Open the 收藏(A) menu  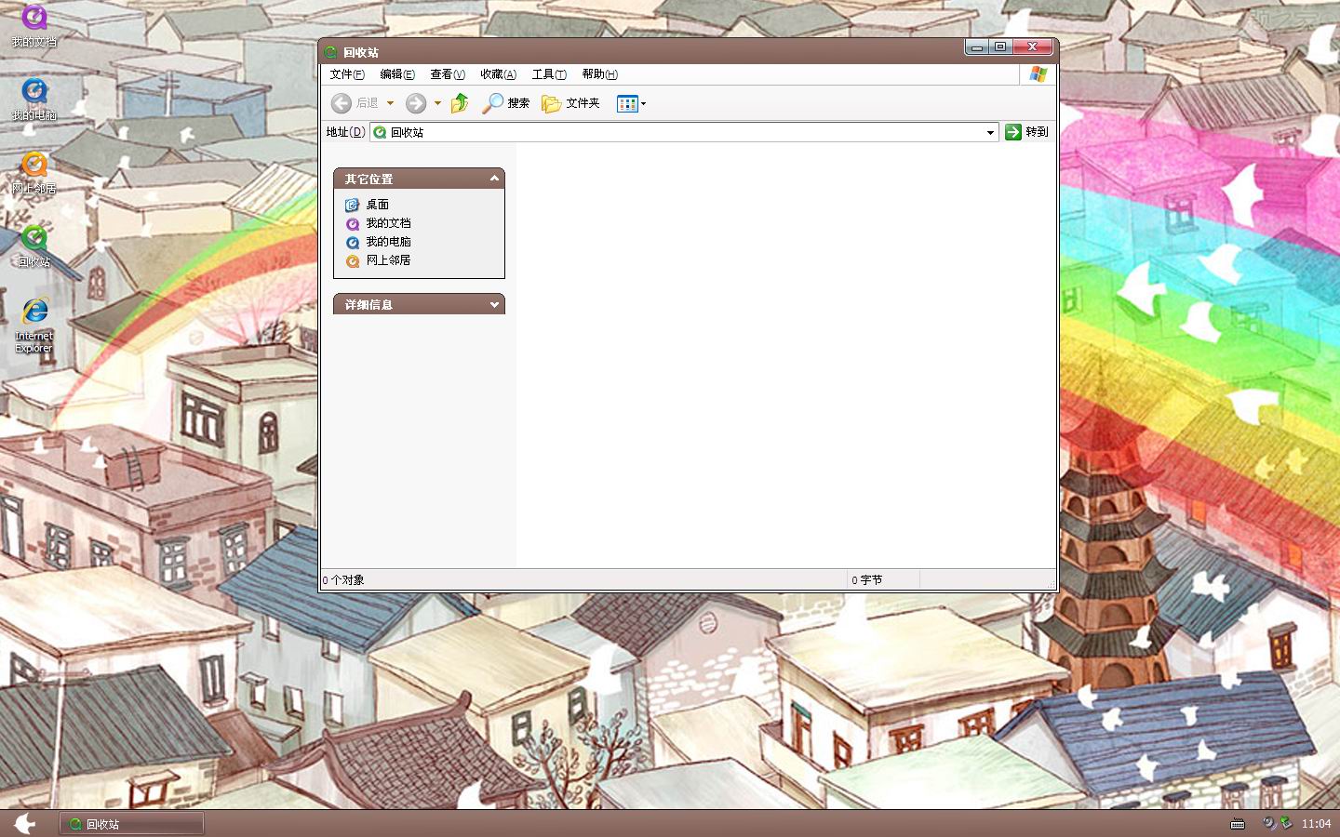coord(498,74)
